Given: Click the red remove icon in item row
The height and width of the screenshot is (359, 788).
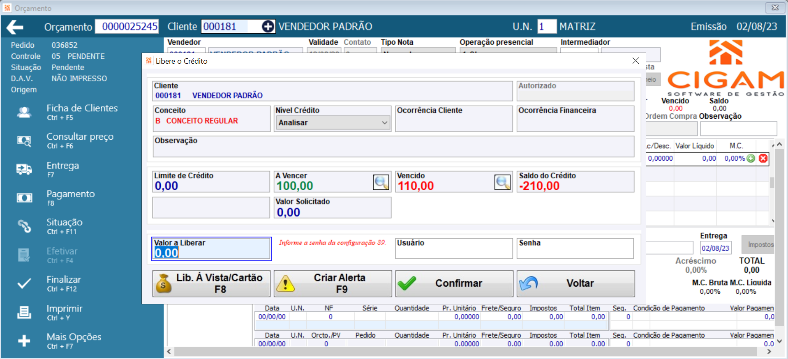Looking at the screenshot, I should 763,159.
